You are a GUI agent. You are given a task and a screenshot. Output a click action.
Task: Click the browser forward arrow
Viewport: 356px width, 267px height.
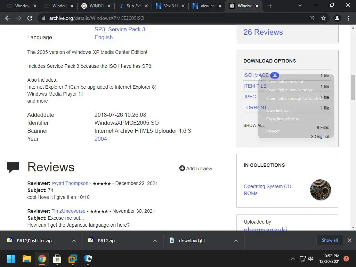[x=19, y=18]
